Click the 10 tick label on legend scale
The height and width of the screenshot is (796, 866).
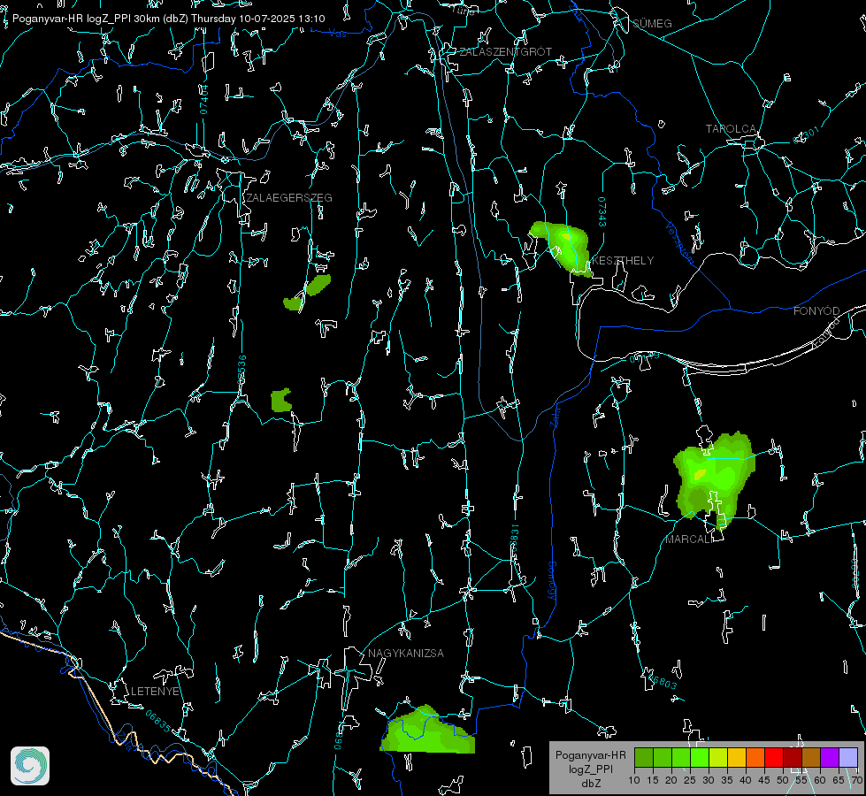coord(634,781)
